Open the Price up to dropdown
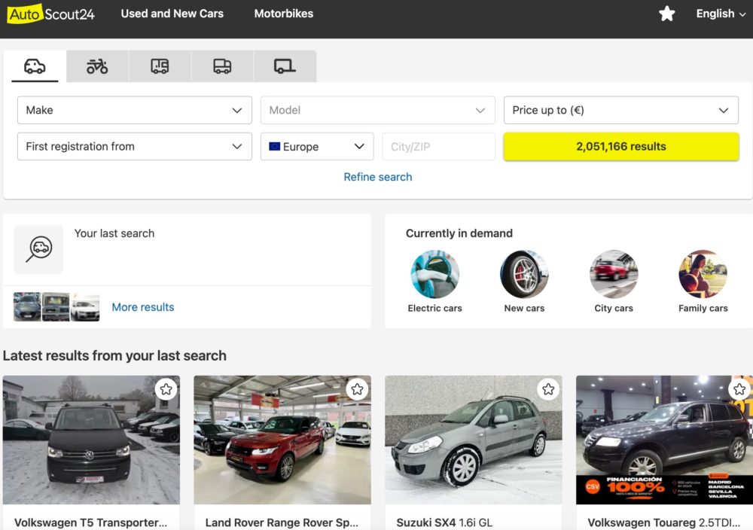753x530 pixels. tap(620, 110)
